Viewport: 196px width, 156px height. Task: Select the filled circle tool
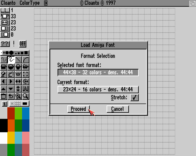click(x=18, y=67)
